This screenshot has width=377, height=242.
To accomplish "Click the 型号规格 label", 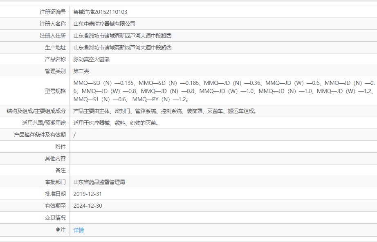I will [55, 91].
